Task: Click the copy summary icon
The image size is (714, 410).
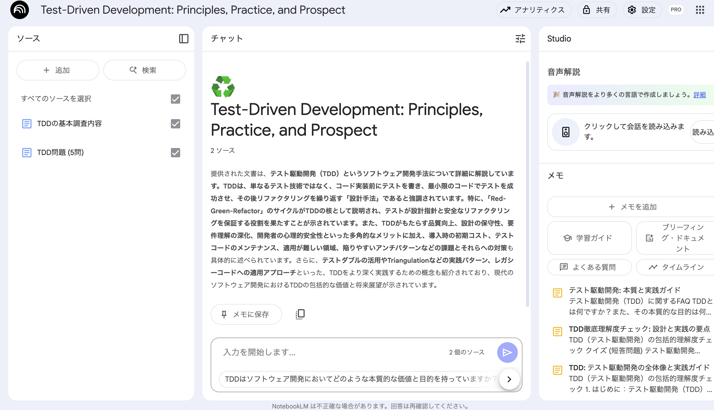Action: coord(300,314)
